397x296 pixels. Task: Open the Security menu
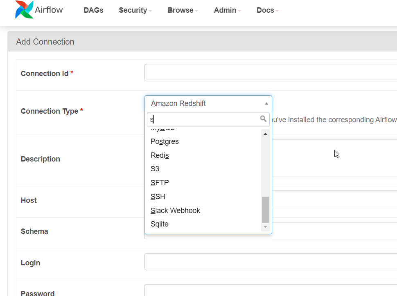click(135, 10)
